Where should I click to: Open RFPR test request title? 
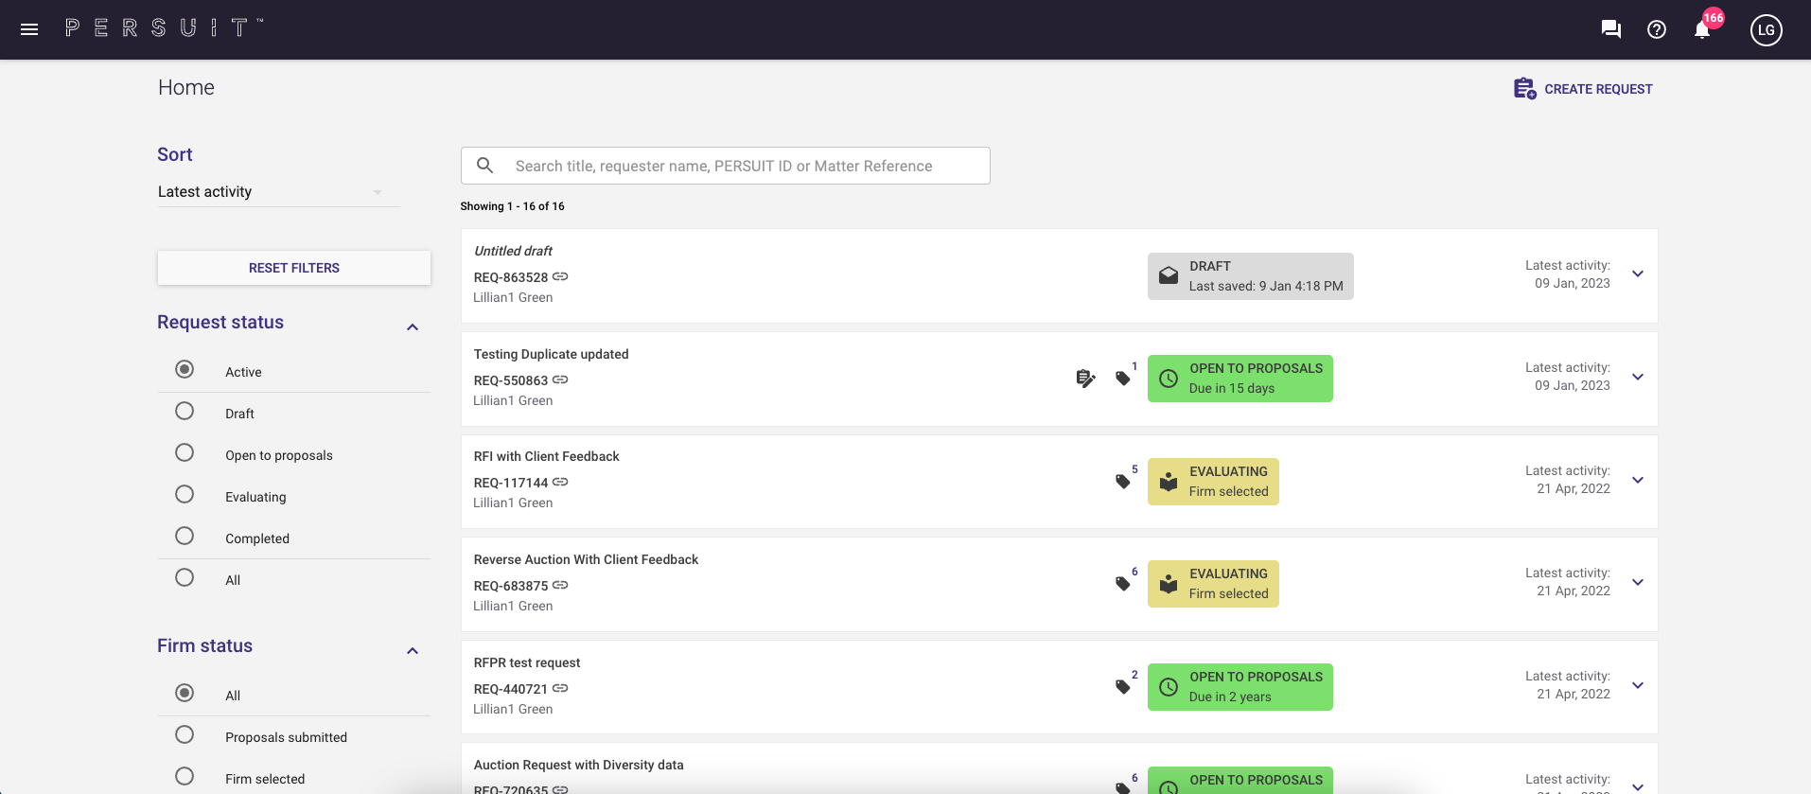coord(527,662)
